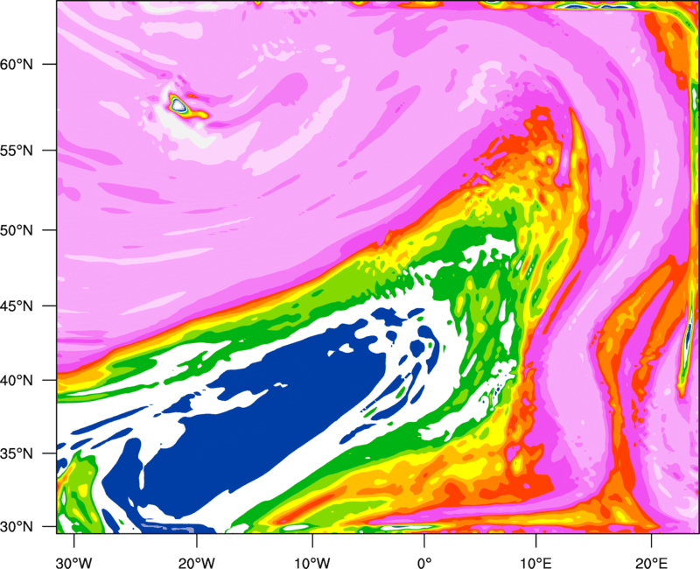Click the 20°W longitude label
The image size is (700, 569).
(x=197, y=563)
